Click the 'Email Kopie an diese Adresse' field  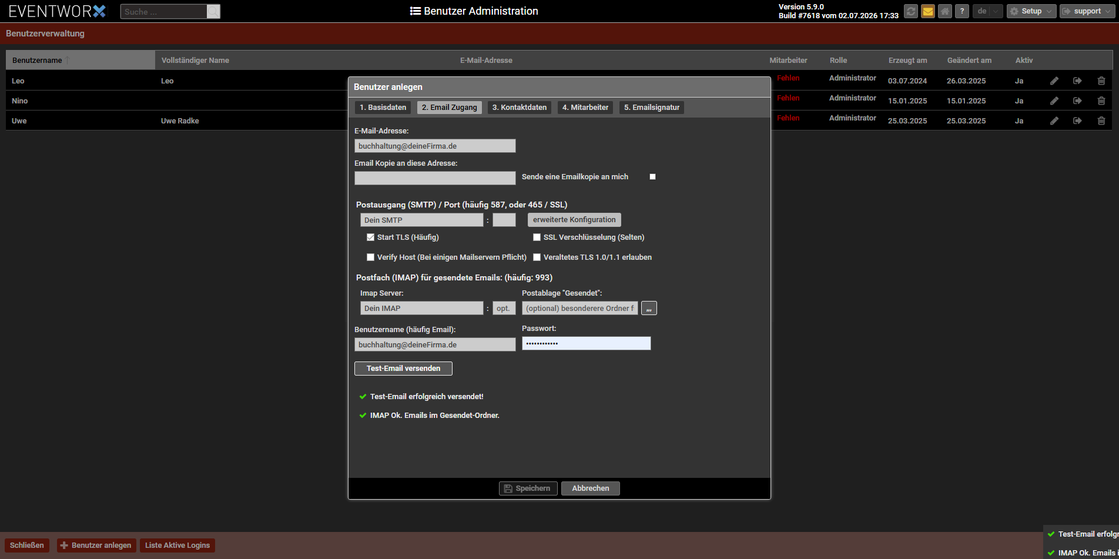[x=435, y=178]
